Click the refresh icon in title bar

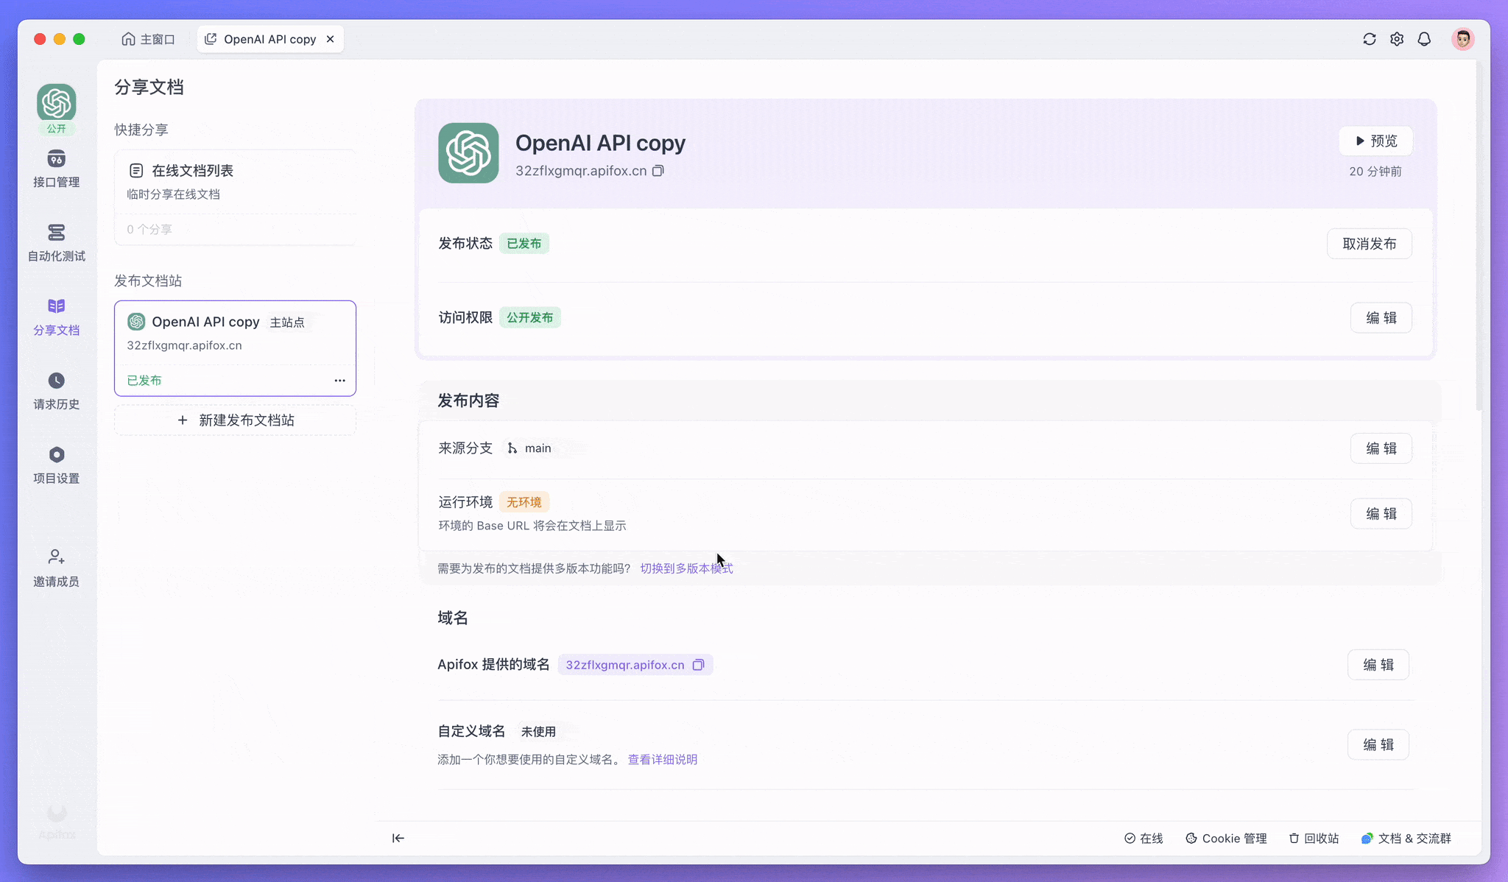tap(1369, 39)
